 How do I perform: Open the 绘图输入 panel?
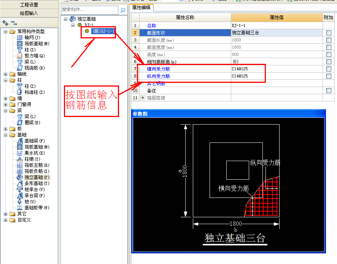(x=29, y=13)
